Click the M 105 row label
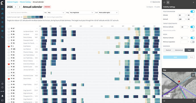196x103 pixels. [x=13, y=49]
